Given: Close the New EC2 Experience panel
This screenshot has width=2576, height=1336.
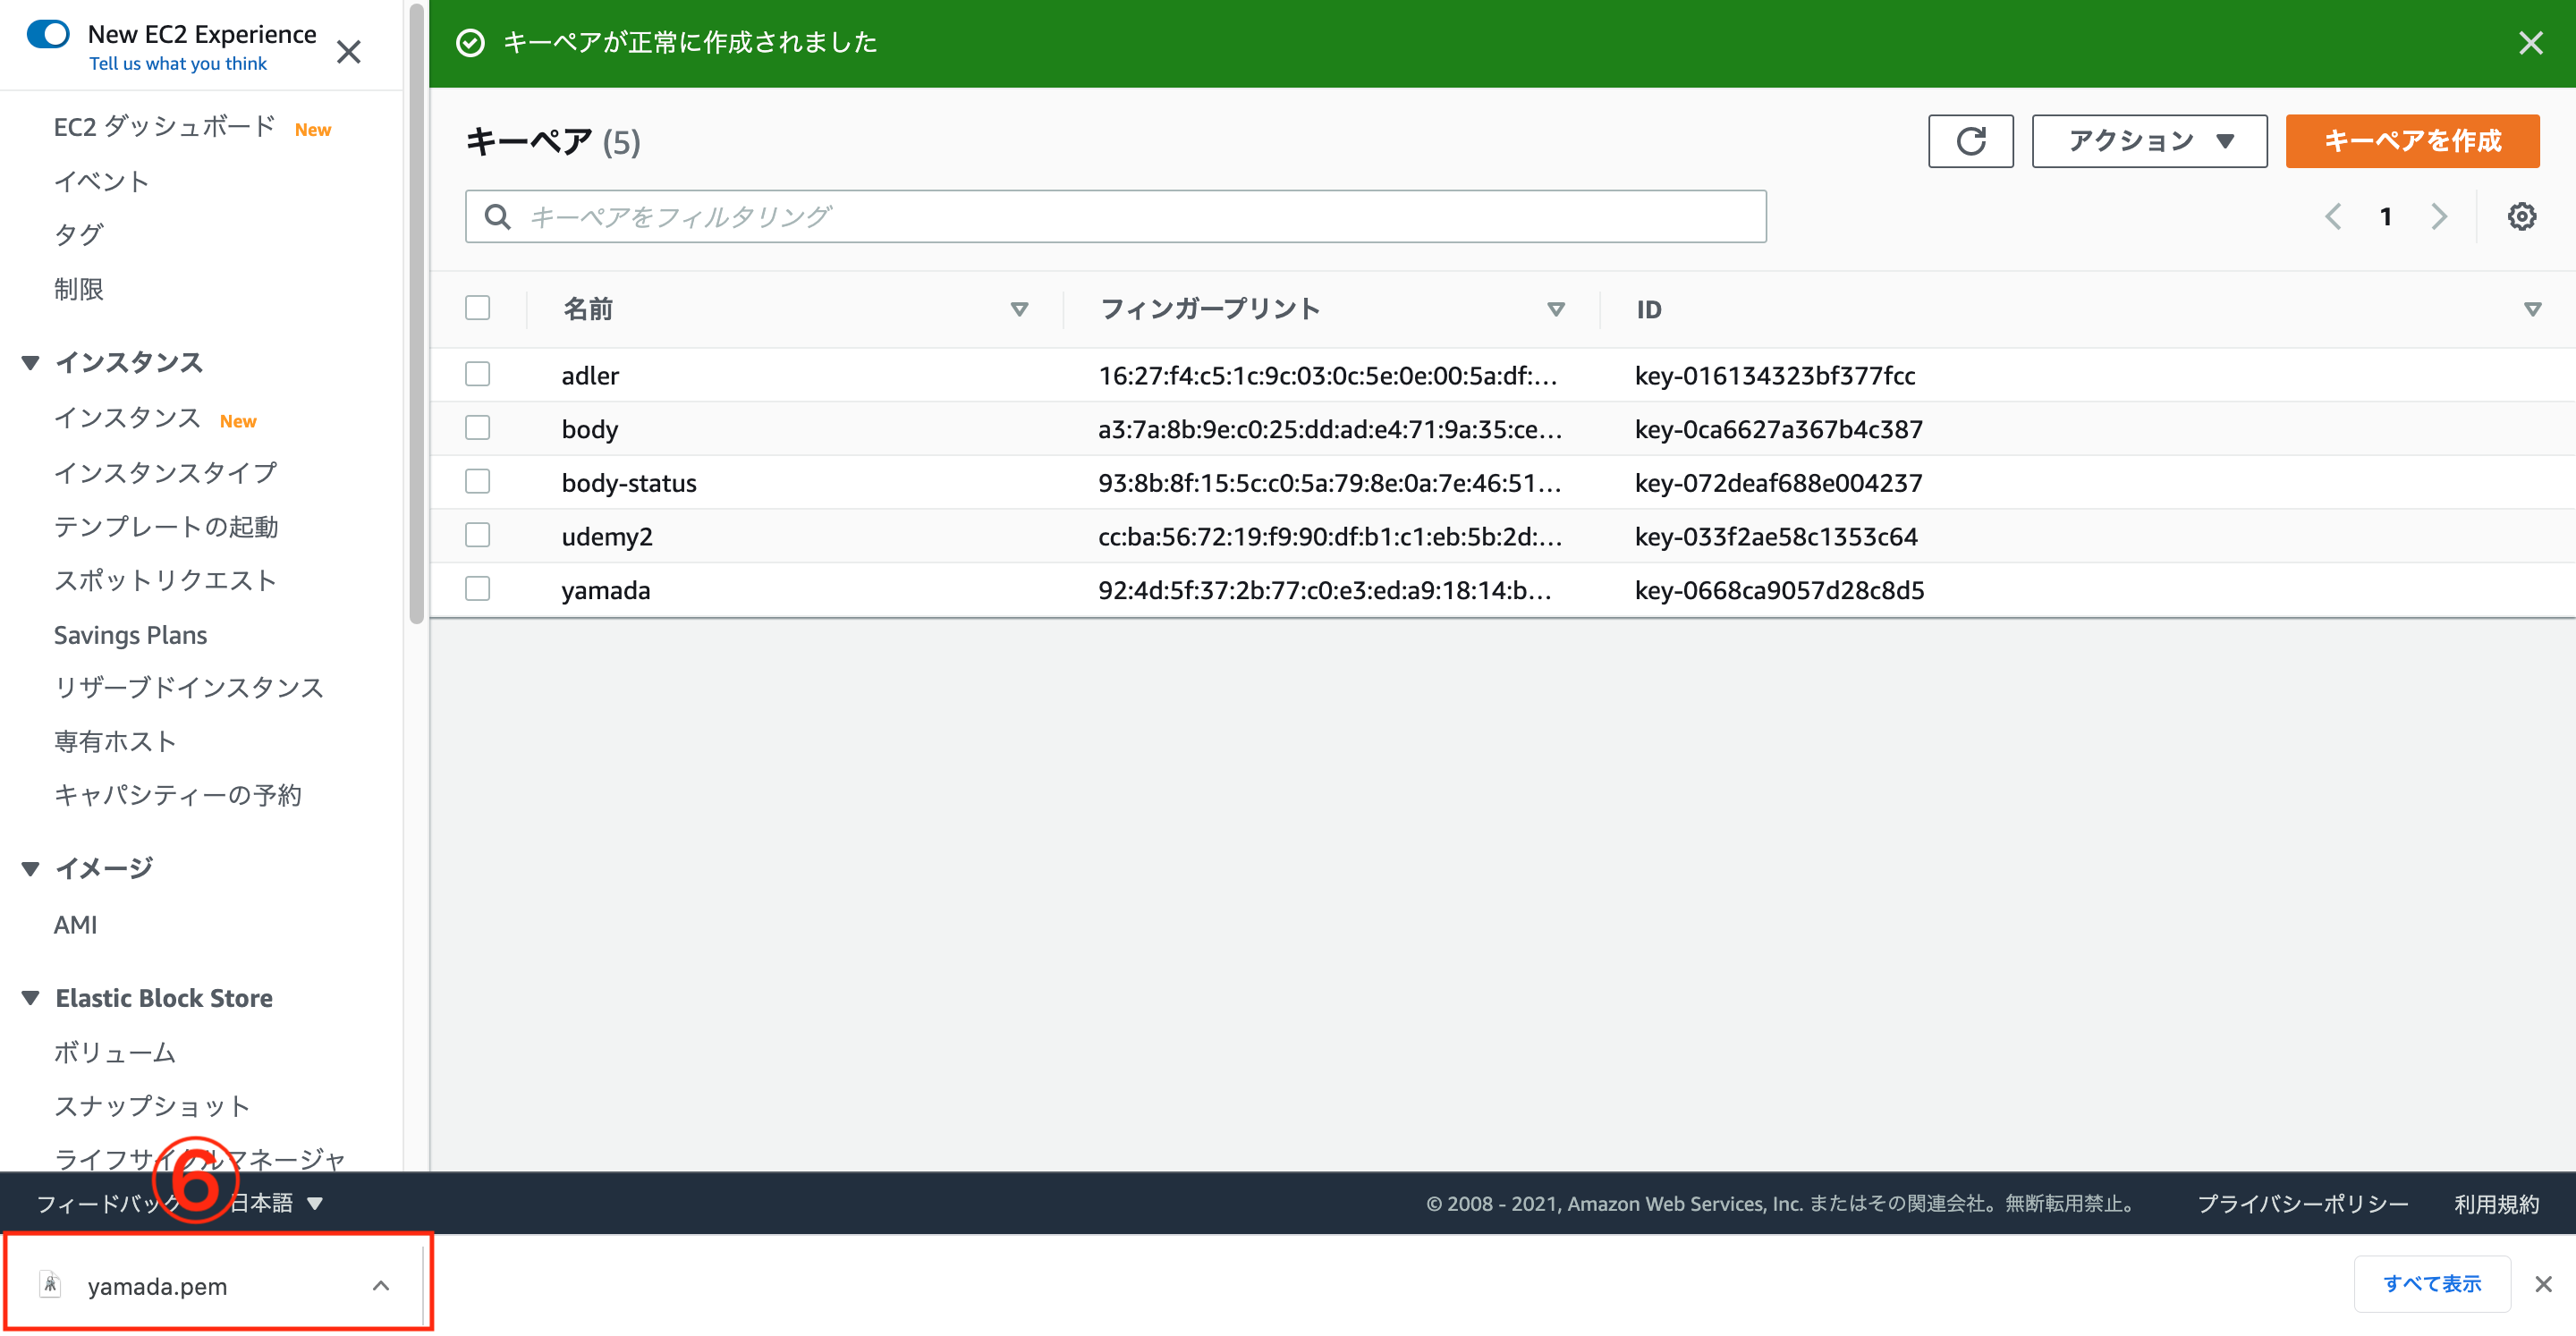Looking at the screenshot, I should [349, 51].
